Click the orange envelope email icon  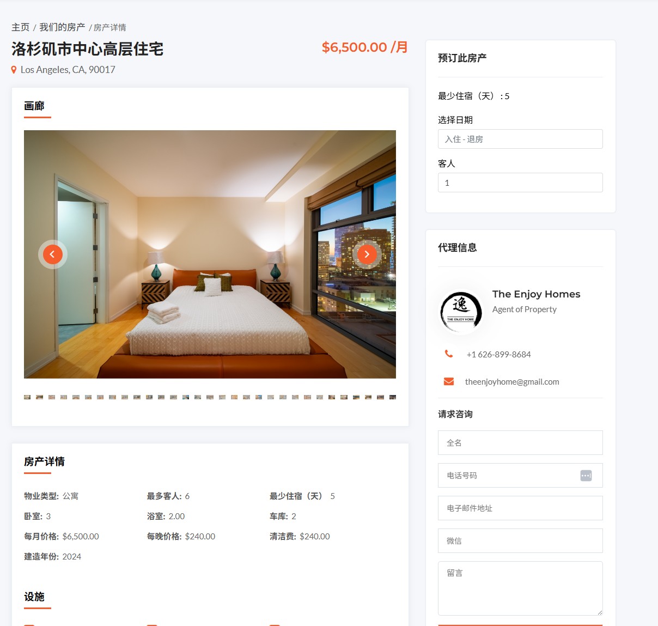(449, 381)
